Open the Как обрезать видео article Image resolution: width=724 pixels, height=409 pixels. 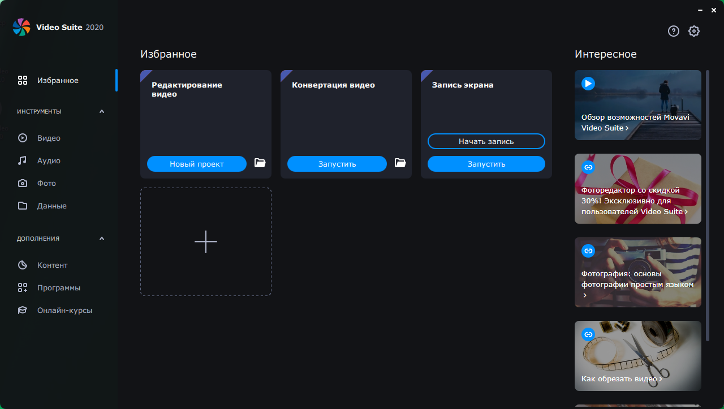pos(619,378)
